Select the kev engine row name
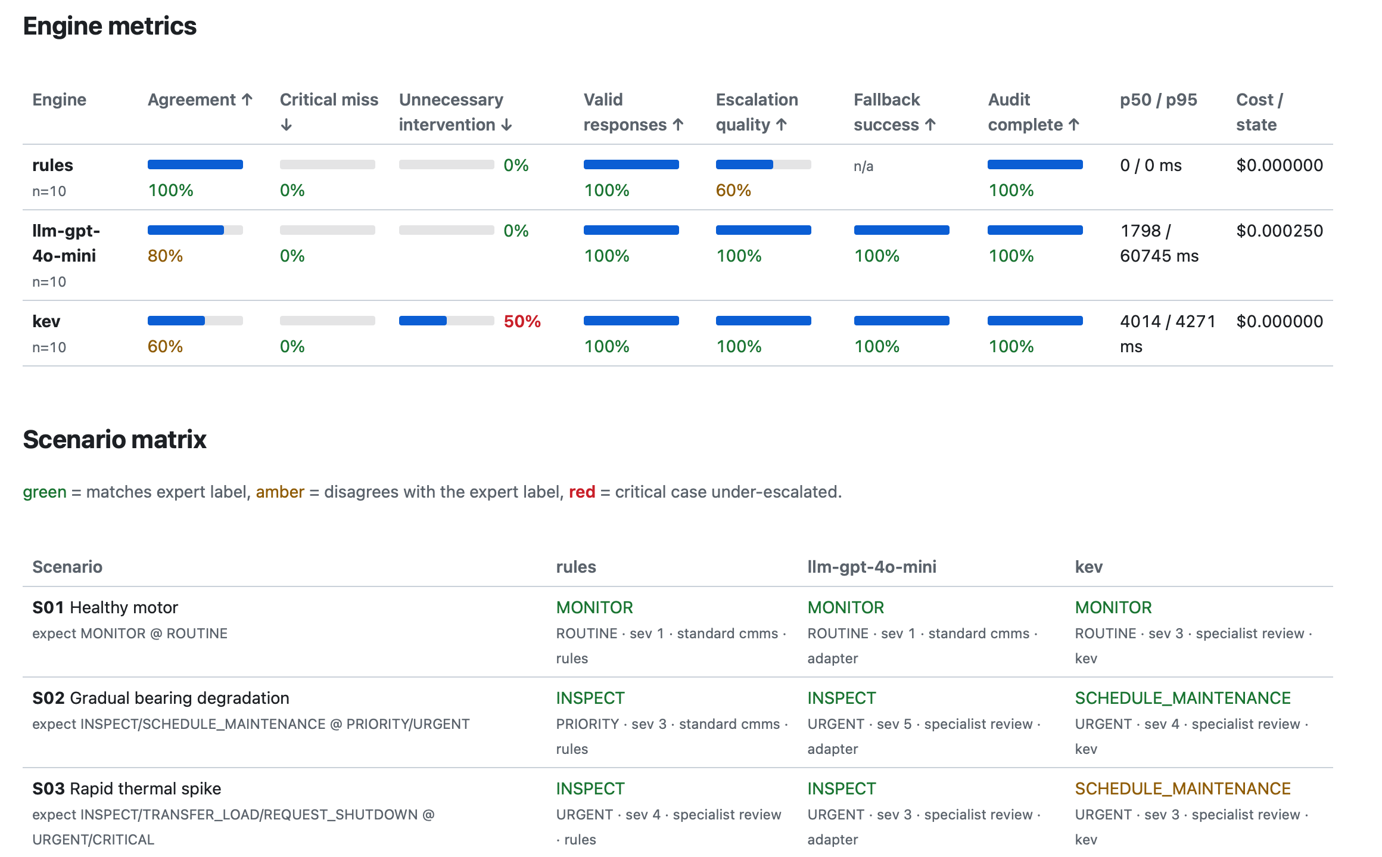 (x=46, y=321)
